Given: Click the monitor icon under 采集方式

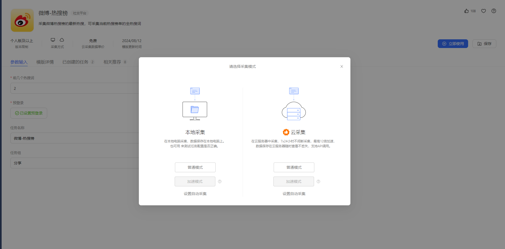Looking at the screenshot, I should (x=53, y=40).
